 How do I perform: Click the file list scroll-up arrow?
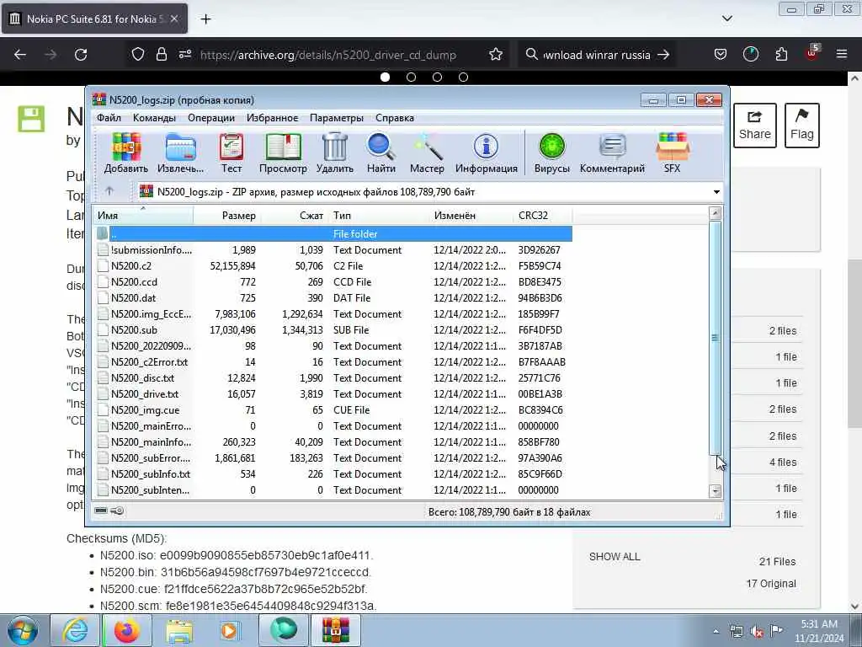tap(716, 213)
